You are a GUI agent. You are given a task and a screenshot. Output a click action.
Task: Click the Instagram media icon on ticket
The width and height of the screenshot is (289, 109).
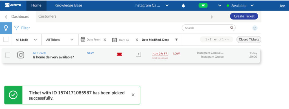pyautogui.click(x=21, y=55)
